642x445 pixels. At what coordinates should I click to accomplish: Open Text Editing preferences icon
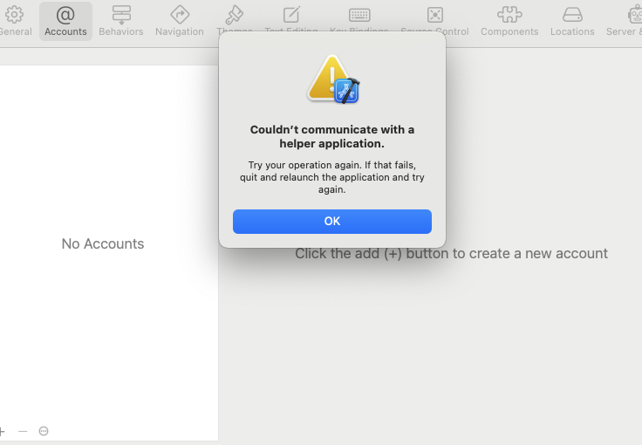click(x=291, y=16)
